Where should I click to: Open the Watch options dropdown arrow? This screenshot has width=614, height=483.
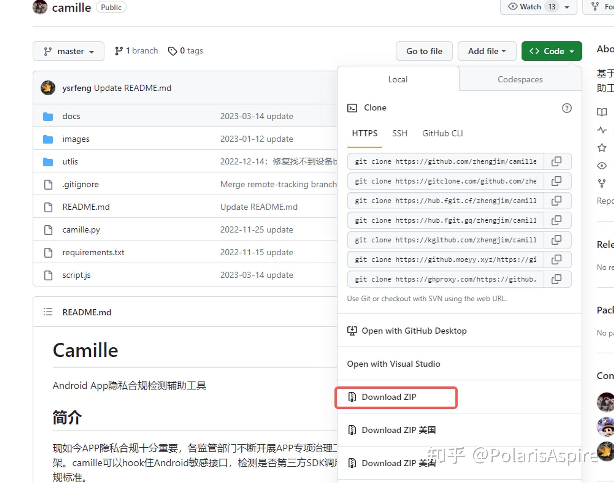(567, 7)
